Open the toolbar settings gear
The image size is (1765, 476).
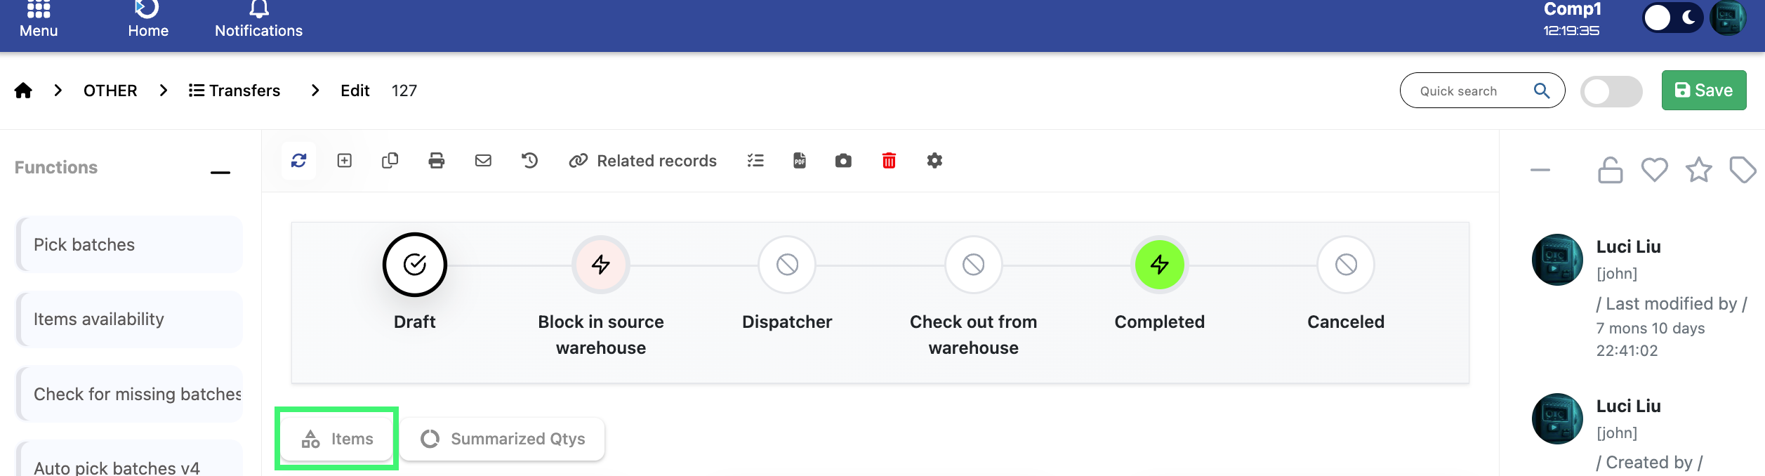(934, 161)
